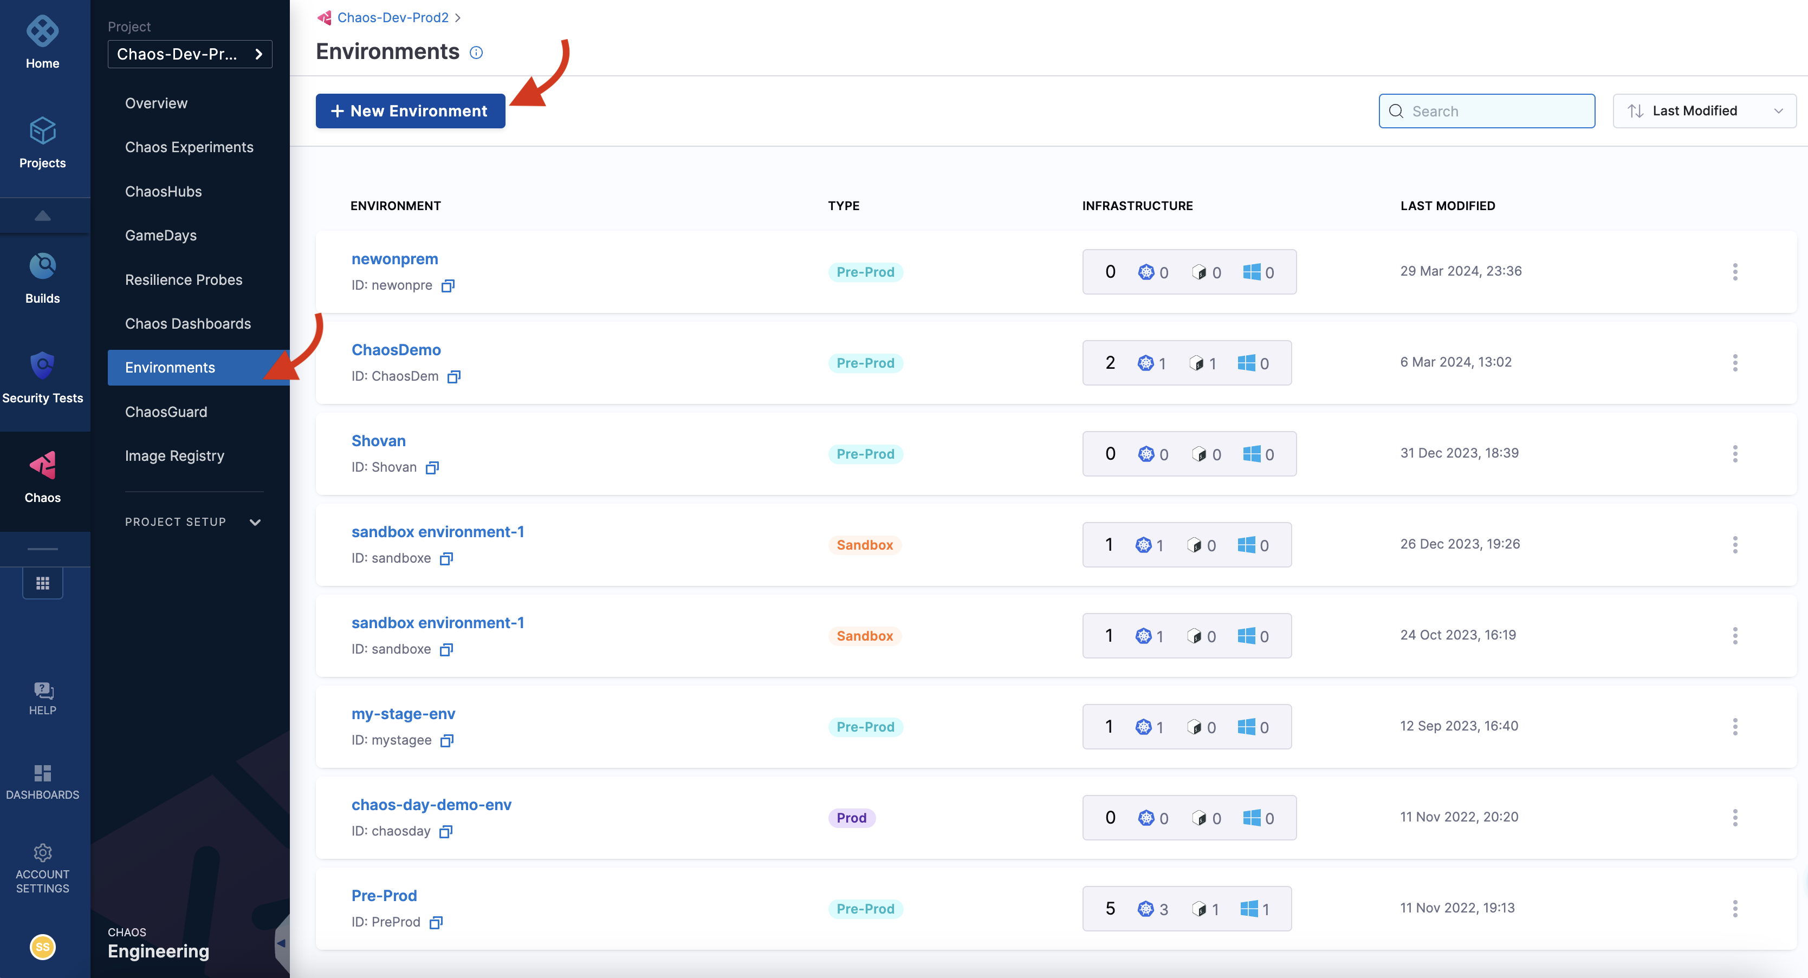This screenshot has height=978, width=1808.
Task: Open GameDays menu item
Action: [x=161, y=235]
